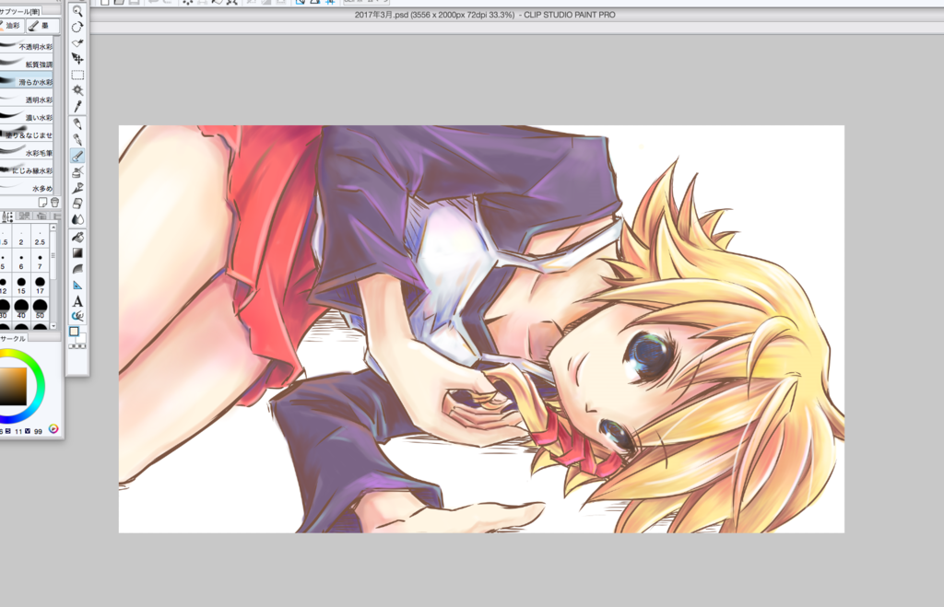Select the Gradient tool
944x607 pixels.
tap(77, 253)
